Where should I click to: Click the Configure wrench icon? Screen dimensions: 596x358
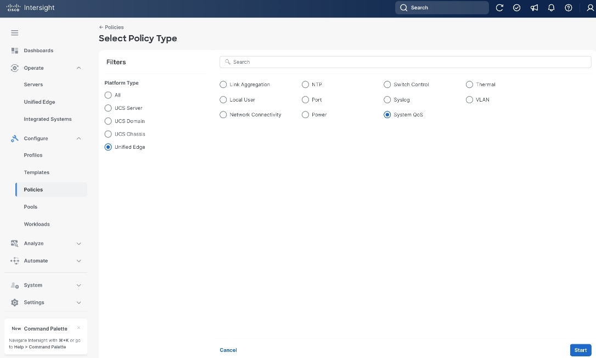pyautogui.click(x=15, y=138)
